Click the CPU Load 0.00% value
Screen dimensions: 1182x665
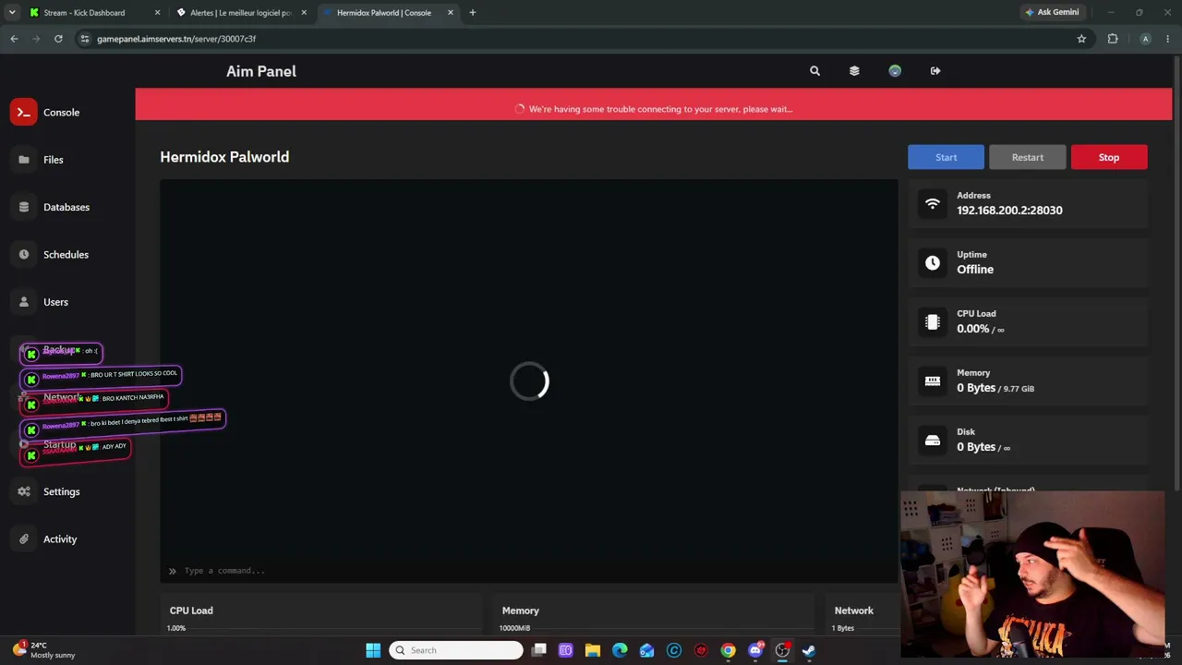(x=973, y=329)
